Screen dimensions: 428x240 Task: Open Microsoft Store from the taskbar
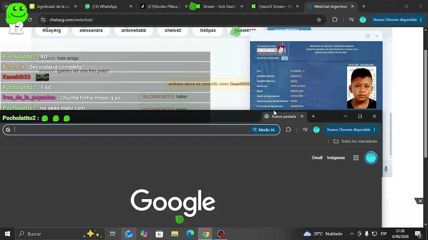[x=159, y=234]
